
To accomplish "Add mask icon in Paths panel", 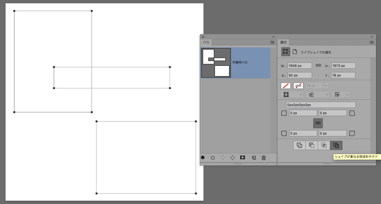I will click(242, 157).
